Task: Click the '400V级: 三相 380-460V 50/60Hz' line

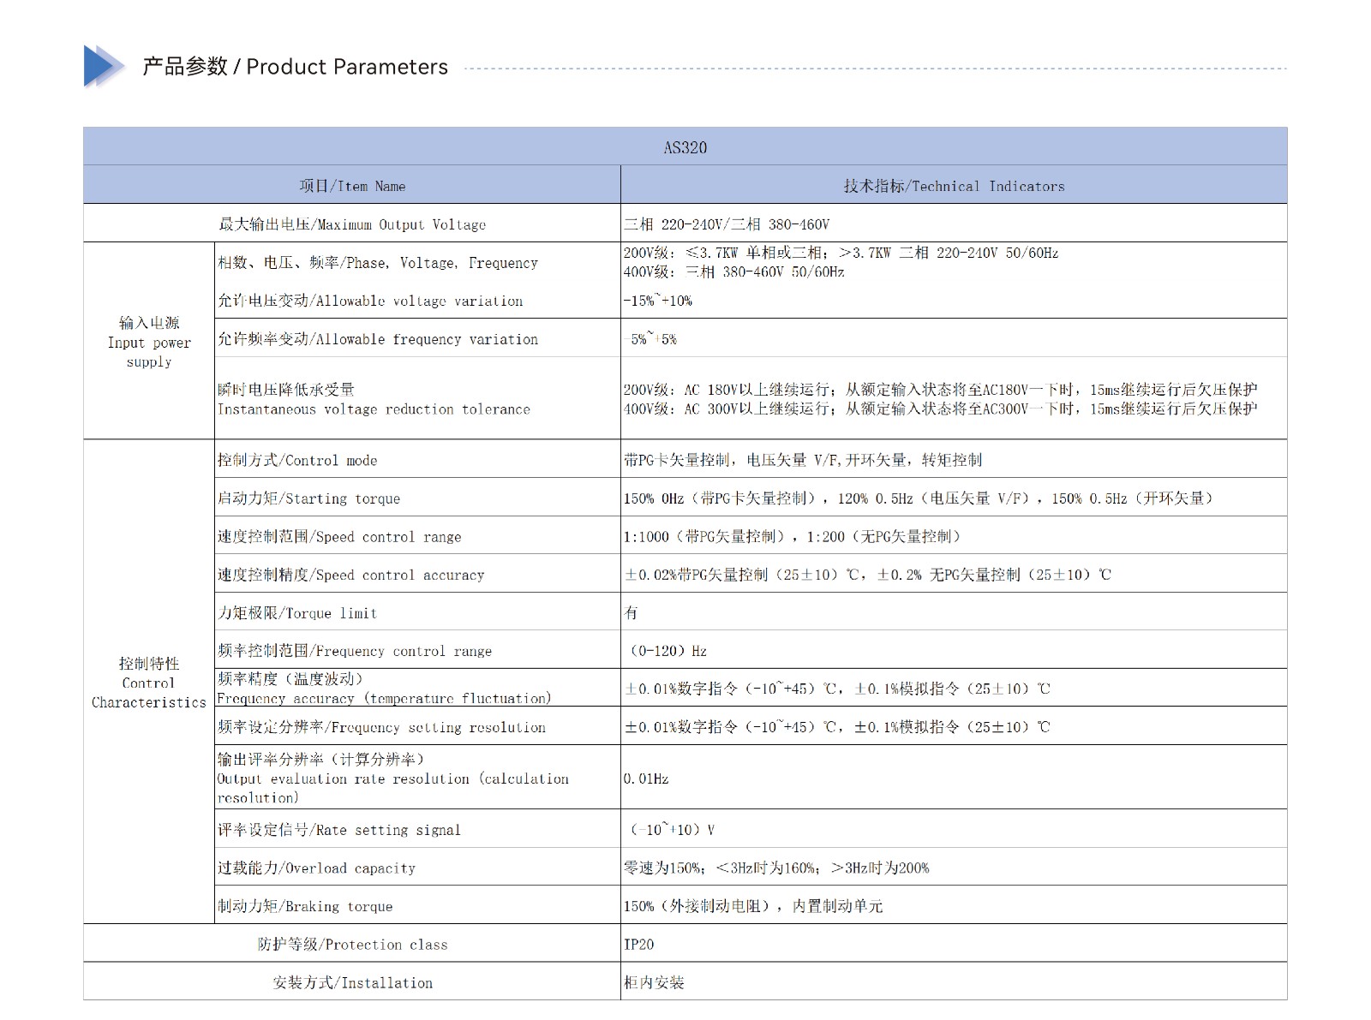Action: (734, 271)
